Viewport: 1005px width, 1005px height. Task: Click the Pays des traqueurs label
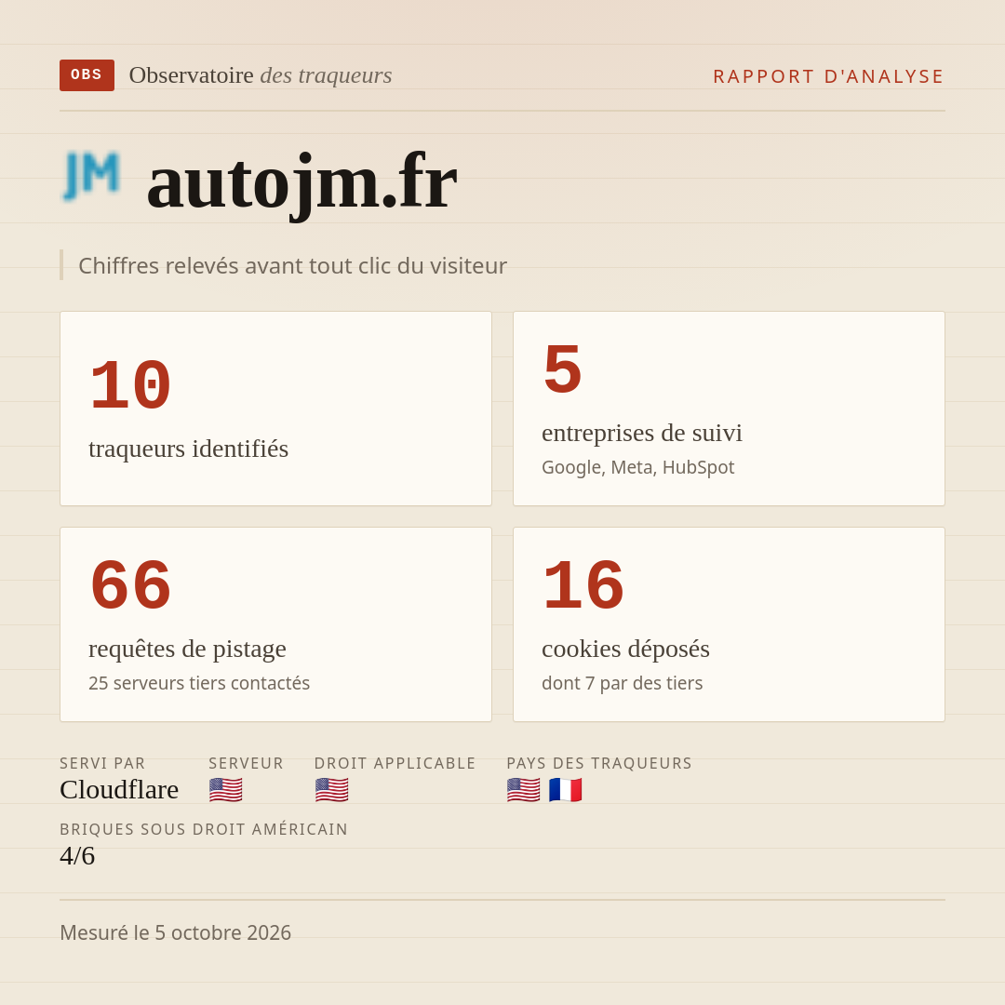[599, 763]
